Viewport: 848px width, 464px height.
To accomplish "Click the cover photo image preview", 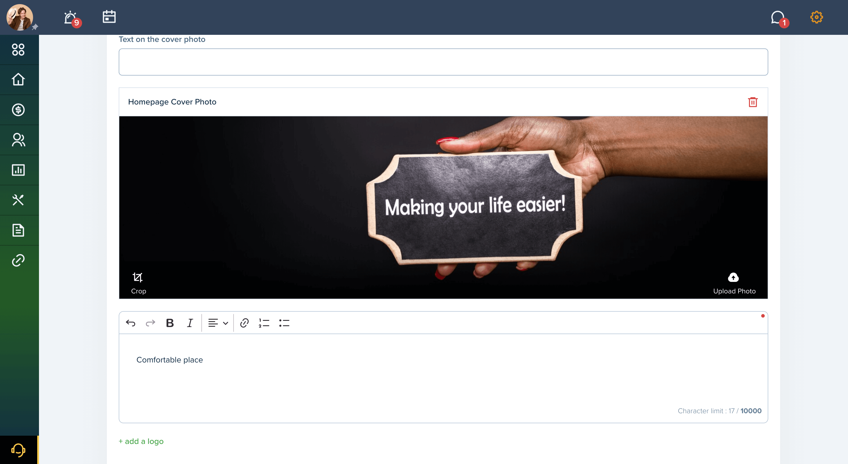I will tap(443, 207).
